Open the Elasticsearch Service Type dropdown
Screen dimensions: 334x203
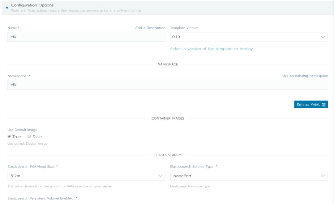[249, 176]
